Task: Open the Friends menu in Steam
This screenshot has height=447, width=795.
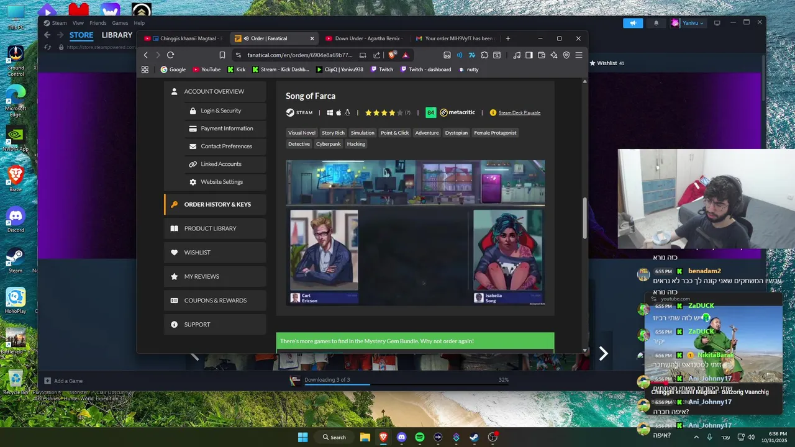Action: point(98,23)
